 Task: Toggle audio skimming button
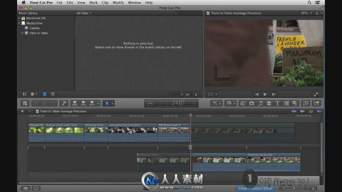(x=302, y=111)
